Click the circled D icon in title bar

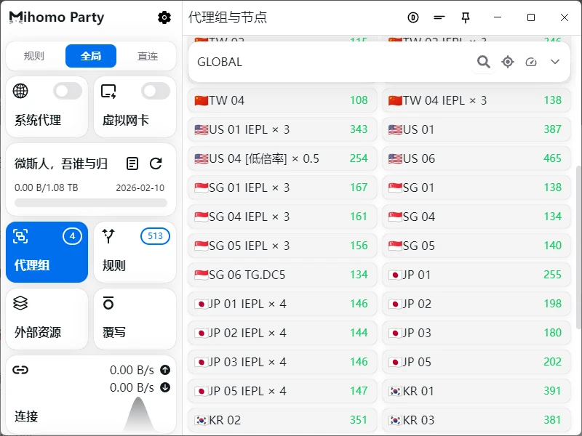(x=413, y=17)
